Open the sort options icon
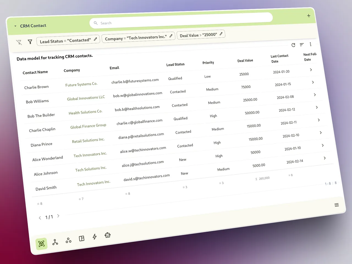This screenshot has height=264, width=352. point(302,44)
